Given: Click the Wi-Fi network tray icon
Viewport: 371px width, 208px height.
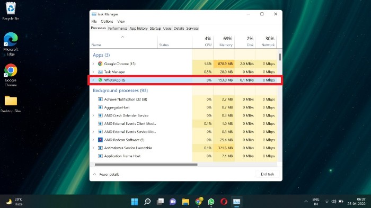Looking at the screenshot, I should [327, 202].
